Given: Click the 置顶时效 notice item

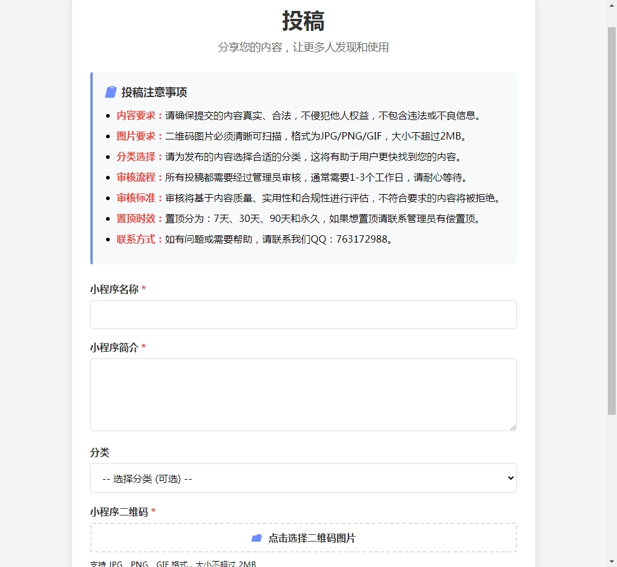Looking at the screenshot, I should 137,218.
